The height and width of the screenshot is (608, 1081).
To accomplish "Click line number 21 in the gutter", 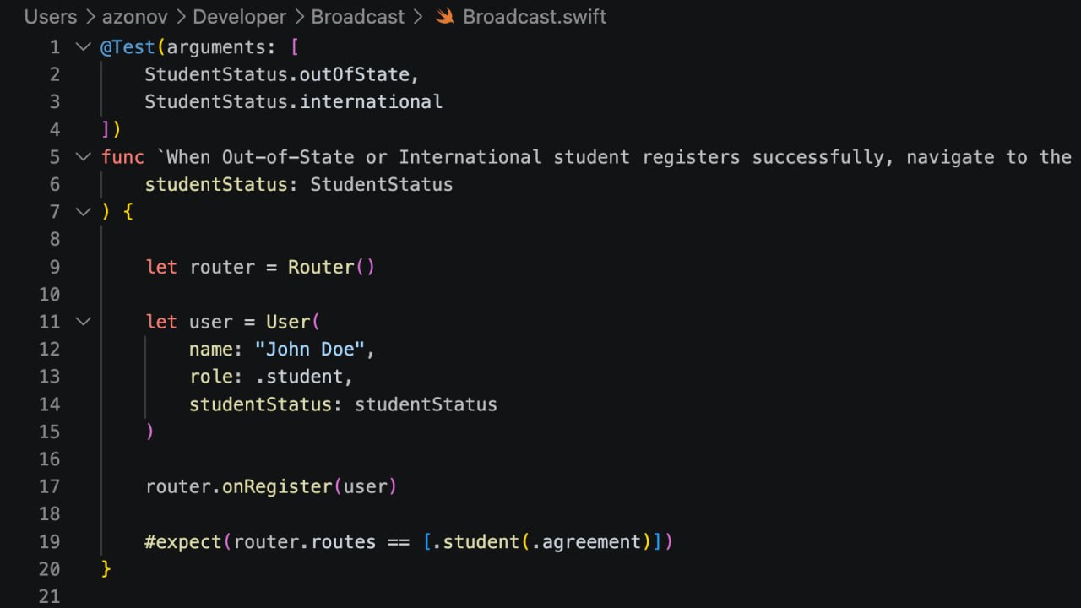I will (x=50, y=596).
